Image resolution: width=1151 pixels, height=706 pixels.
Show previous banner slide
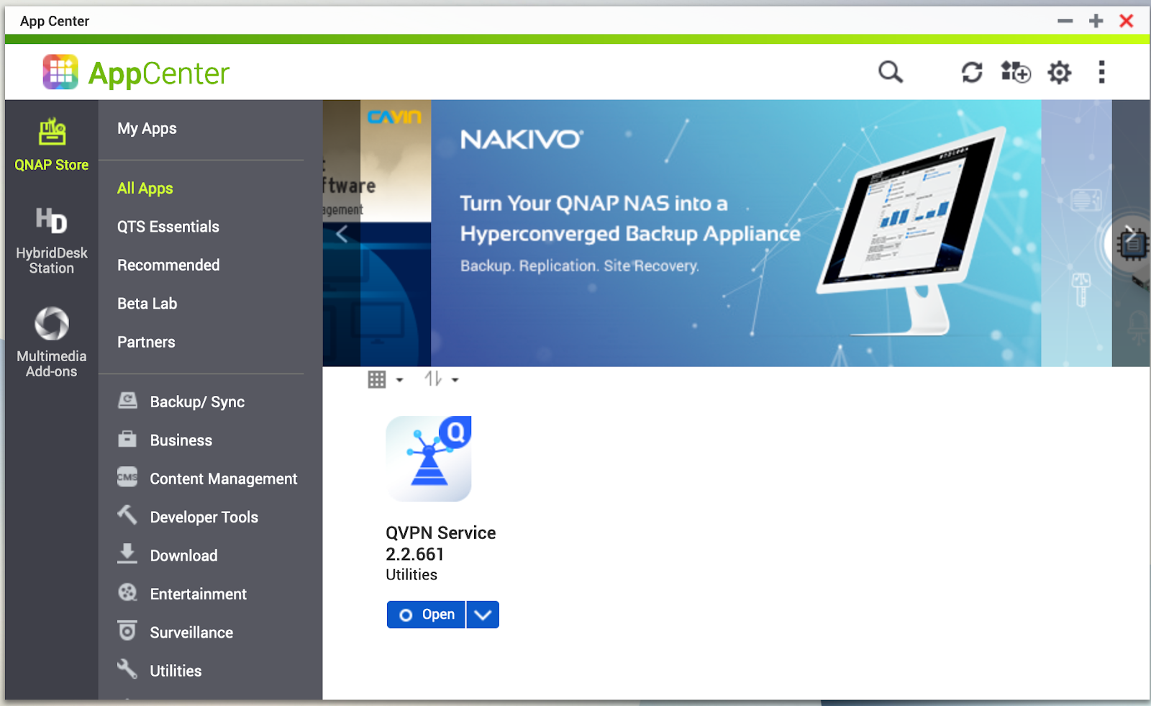point(342,234)
